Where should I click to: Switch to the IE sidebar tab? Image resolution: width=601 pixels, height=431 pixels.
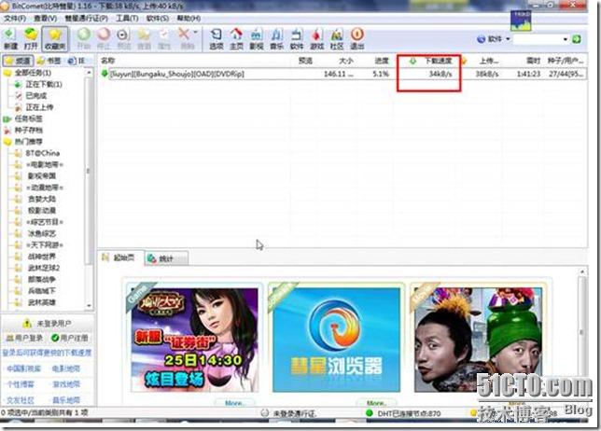click(x=77, y=61)
